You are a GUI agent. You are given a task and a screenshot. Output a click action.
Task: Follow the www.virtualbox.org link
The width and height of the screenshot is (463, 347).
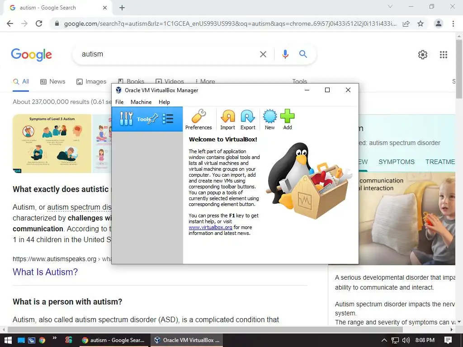point(210,227)
